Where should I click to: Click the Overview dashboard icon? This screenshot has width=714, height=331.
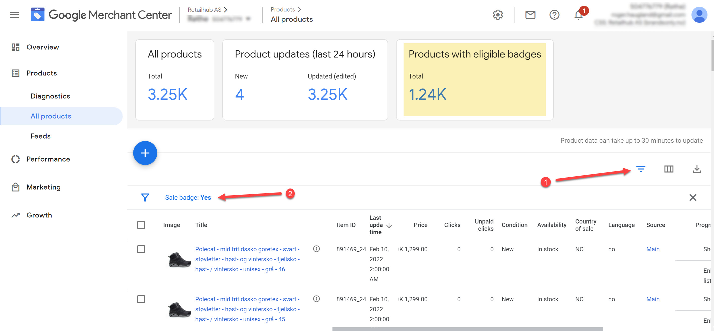[x=16, y=47]
